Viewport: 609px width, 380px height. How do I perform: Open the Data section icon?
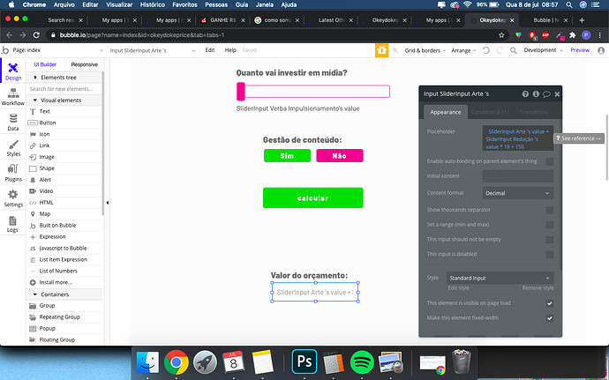pyautogui.click(x=13, y=118)
